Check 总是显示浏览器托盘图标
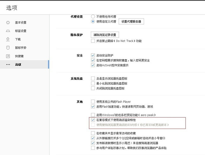Viewport: 205px width, 155px height. pyautogui.click(x=93, y=78)
